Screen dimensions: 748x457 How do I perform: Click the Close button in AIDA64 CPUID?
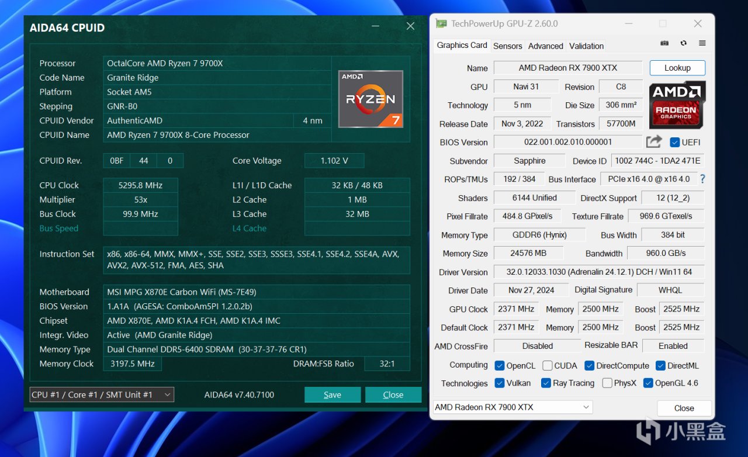coord(393,394)
